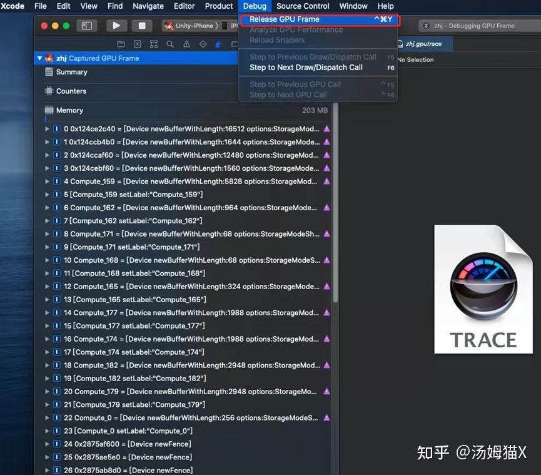
Task: Switch to the zhj.gputrace tab
Action: pos(423,44)
